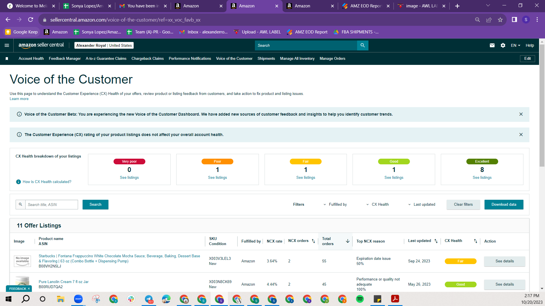Click the browser share icon
This screenshot has width=545, height=306.
tap(489, 20)
